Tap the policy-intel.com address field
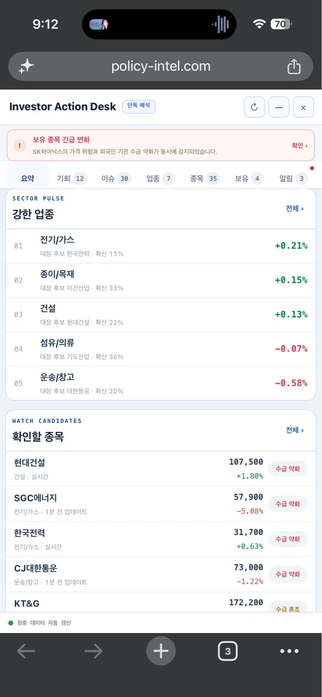Screen dimensions: 322x697 pos(161,66)
